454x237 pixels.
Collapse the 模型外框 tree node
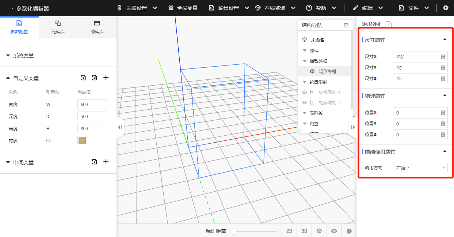click(x=305, y=61)
